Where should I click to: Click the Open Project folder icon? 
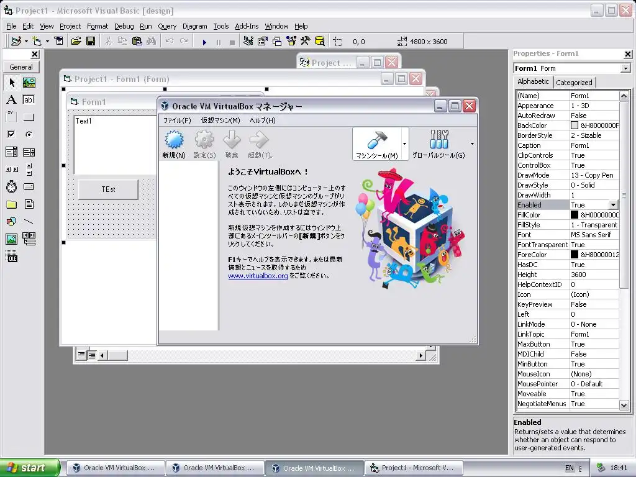pyautogui.click(x=76, y=42)
